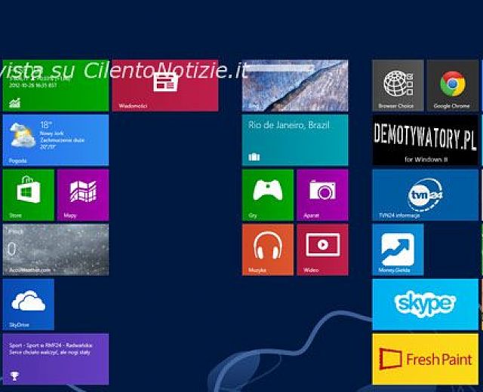This screenshot has height=392, width=483.
Task: Open the SkyDrive cloud tile
Action: (29, 305)
